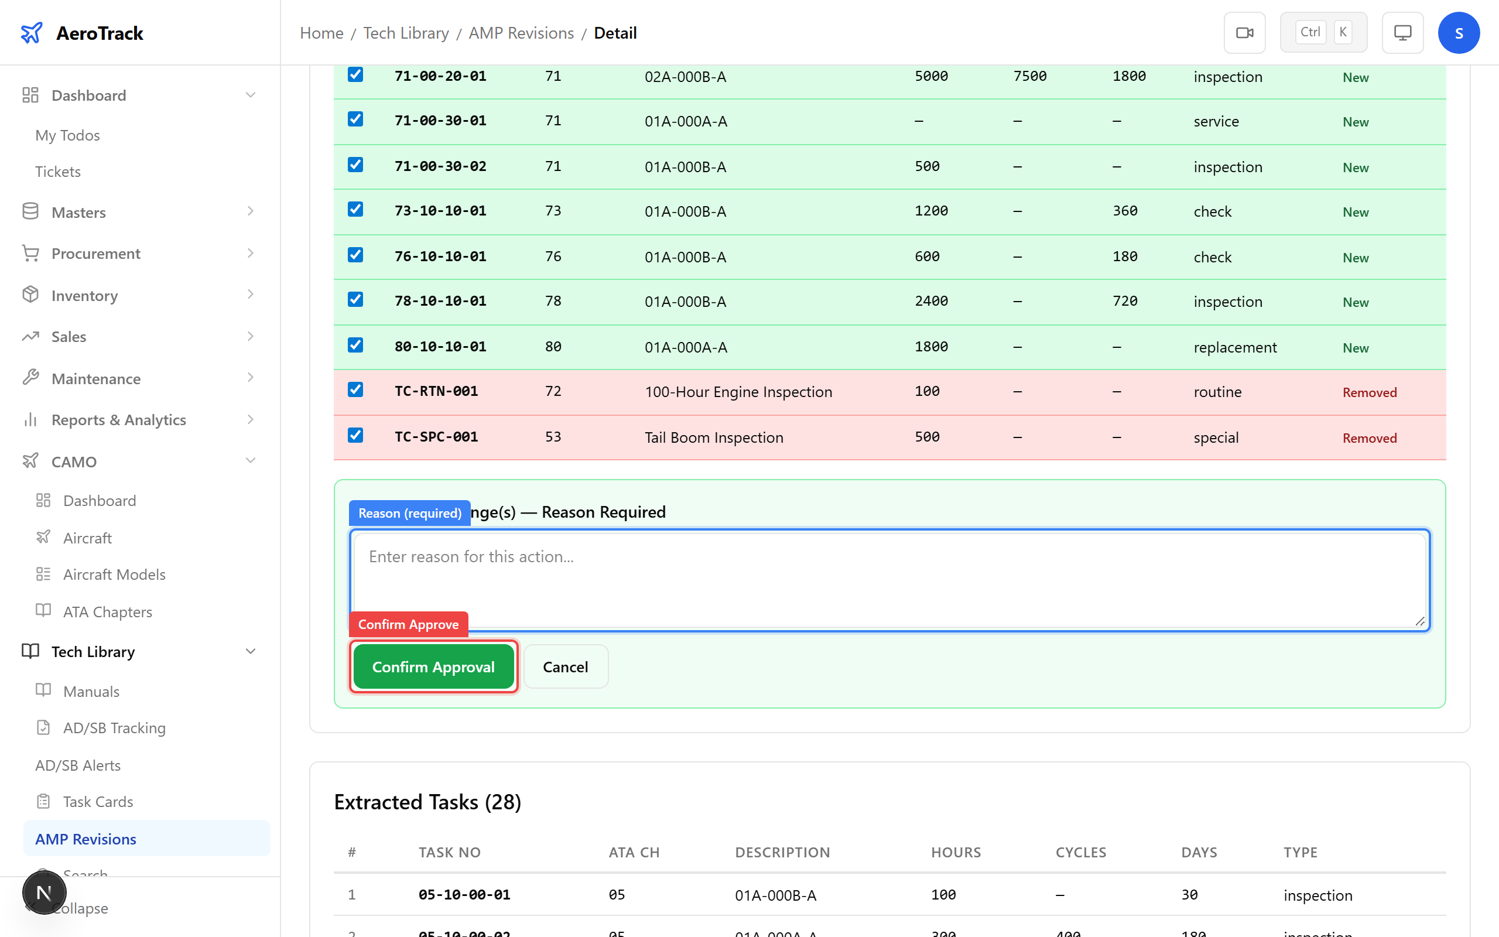Click the monitor display icon in the header

1402,32
